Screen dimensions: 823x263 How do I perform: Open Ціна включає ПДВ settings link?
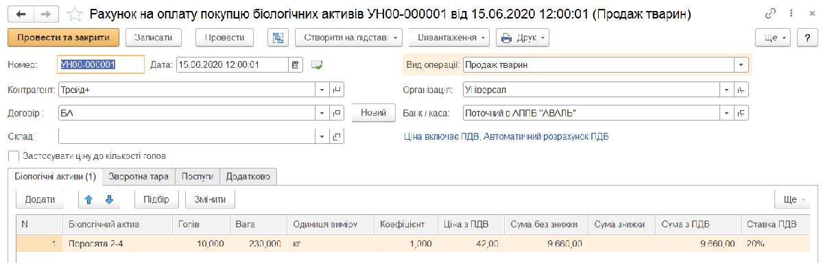coord(506,136)
